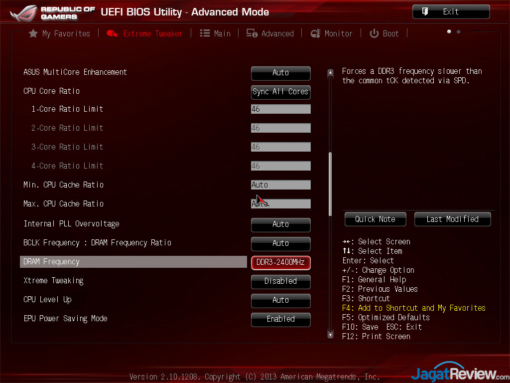The height and width of the screenshot is (383, 510).
Task: Click the F12: Print Screen hint
Action: tap(376, 336)
